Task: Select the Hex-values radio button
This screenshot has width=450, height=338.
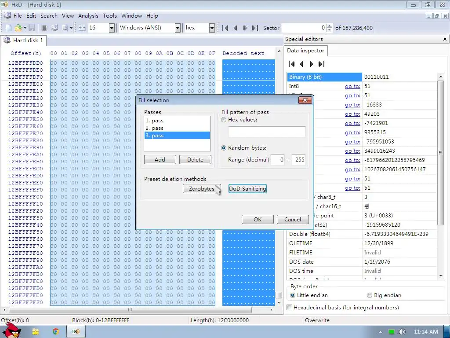Action: click(x=224, y=120)
